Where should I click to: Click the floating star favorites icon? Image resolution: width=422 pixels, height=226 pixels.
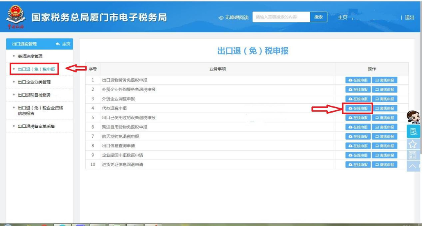click(x=413, y=144)
